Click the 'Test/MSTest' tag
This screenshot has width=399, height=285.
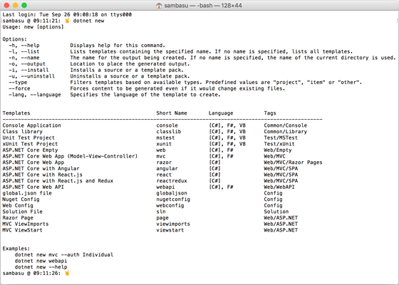[x=281, y=138]
